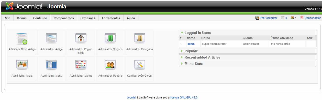The image size is (322, 100).
Task: Open the Ajuda menu
Action: (131, 18)
